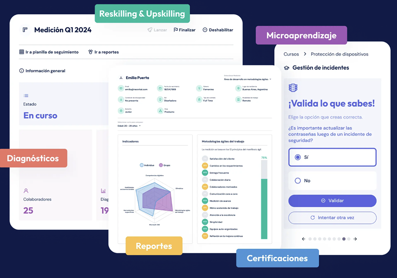Click the Satisfacción del cliente score badge

tap(205, 158)
